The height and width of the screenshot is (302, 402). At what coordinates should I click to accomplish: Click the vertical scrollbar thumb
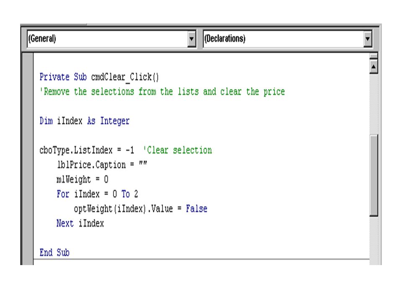(x=374, y=176)
